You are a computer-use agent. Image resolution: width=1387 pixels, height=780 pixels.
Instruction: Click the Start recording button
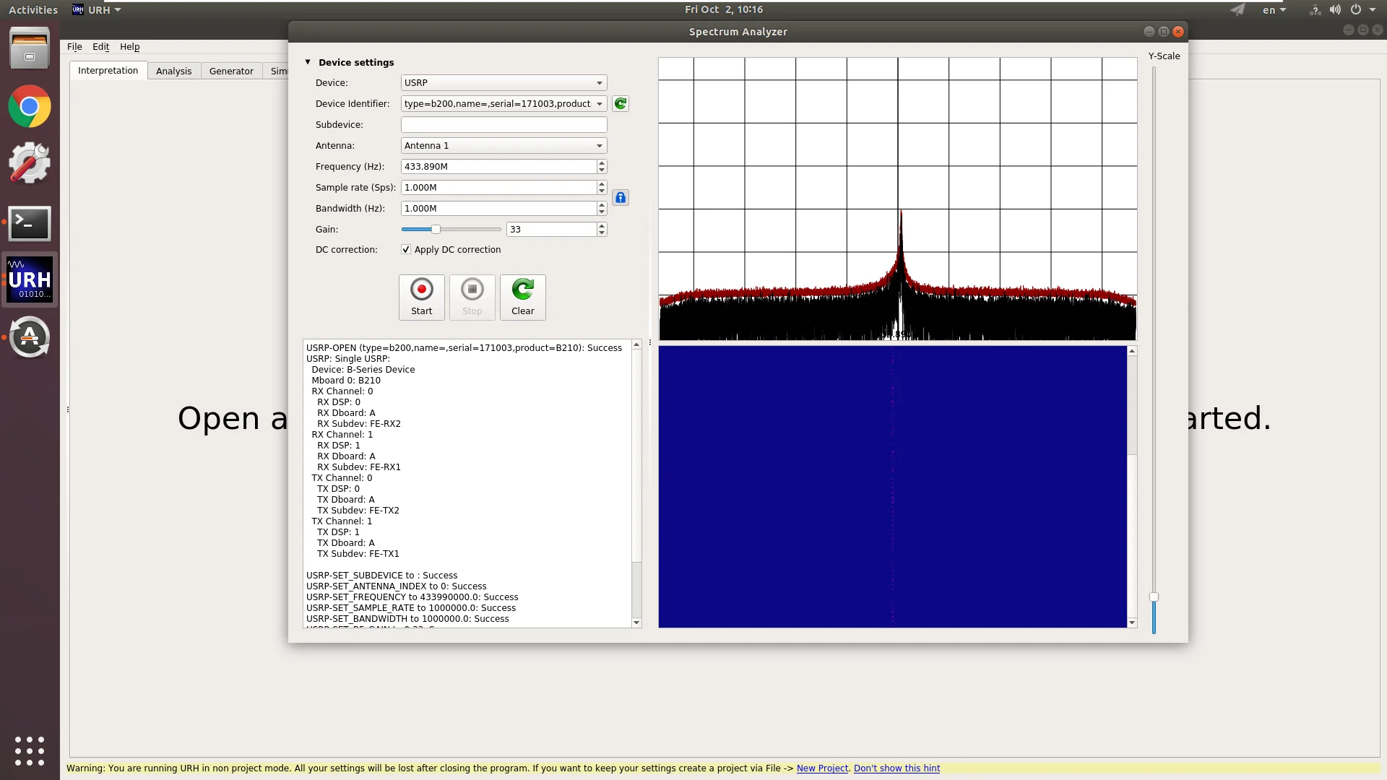click(421, 297)
